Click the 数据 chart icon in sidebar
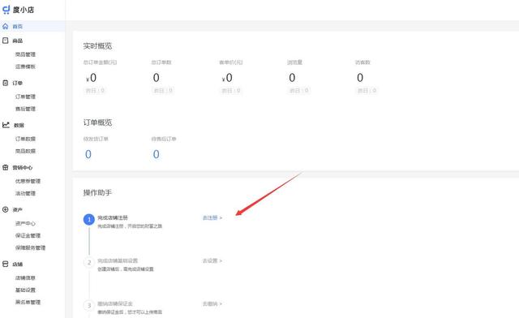The height and width of the screenshot is (318, 519). [x=6, y=125]
